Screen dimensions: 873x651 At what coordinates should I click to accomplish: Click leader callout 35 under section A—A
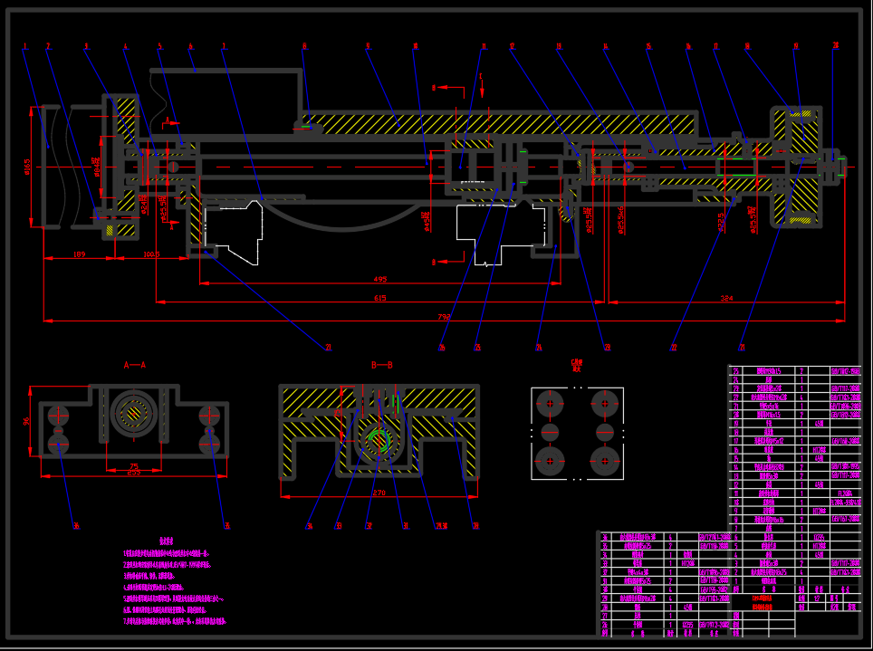pyautogui.click(x=226, y=526)
